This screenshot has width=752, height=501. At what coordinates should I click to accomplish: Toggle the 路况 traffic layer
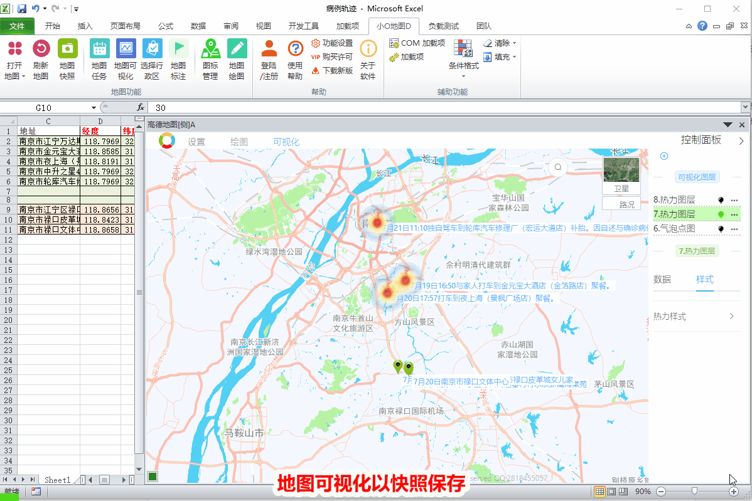point(621,204)
